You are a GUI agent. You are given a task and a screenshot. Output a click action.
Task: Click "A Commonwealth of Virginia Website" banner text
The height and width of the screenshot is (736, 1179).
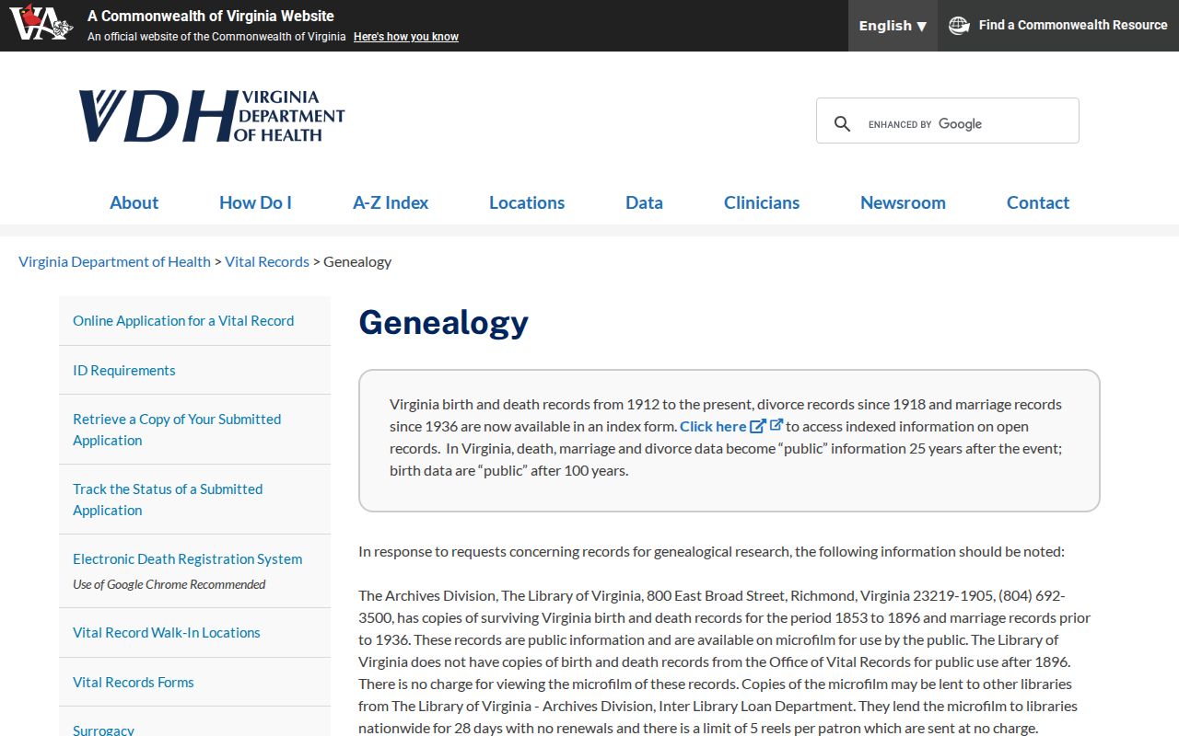[211, 16]
